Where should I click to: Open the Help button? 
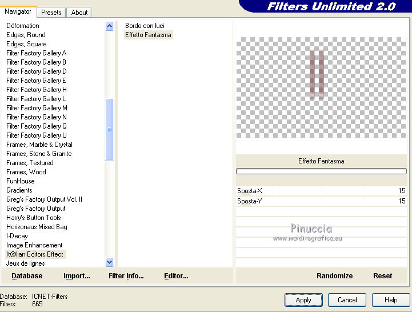click(391, 300)
